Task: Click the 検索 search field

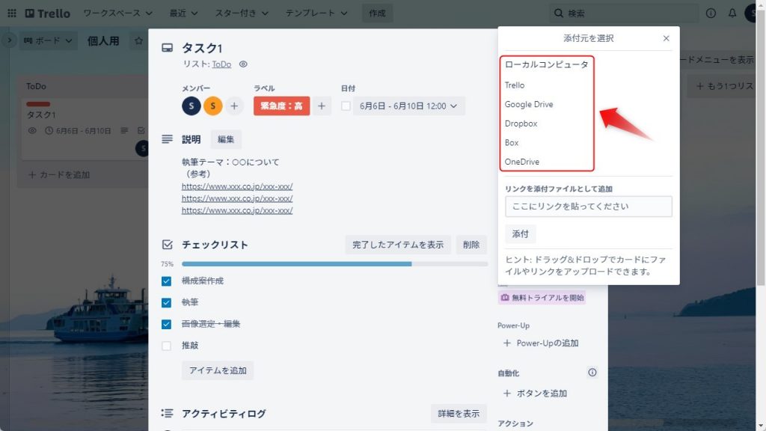Action: (625, 13)
